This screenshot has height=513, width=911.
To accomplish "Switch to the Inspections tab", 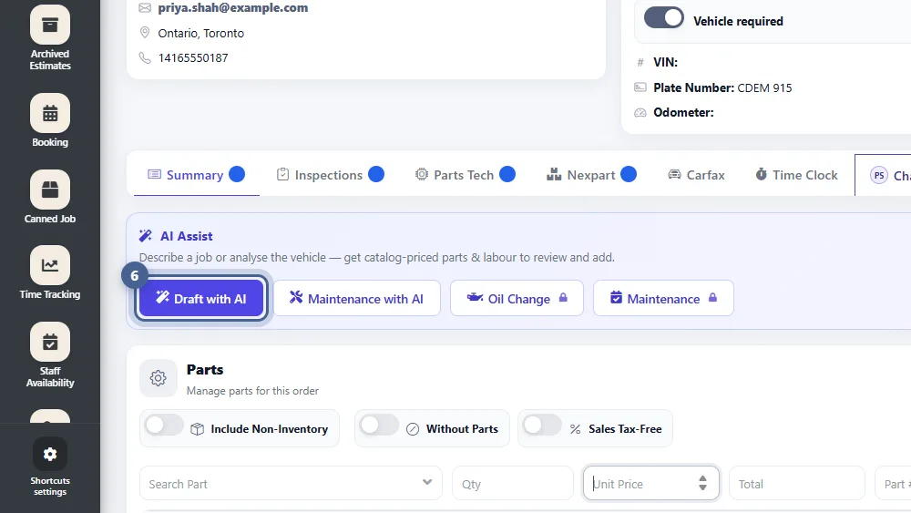I will click(330, 175).
